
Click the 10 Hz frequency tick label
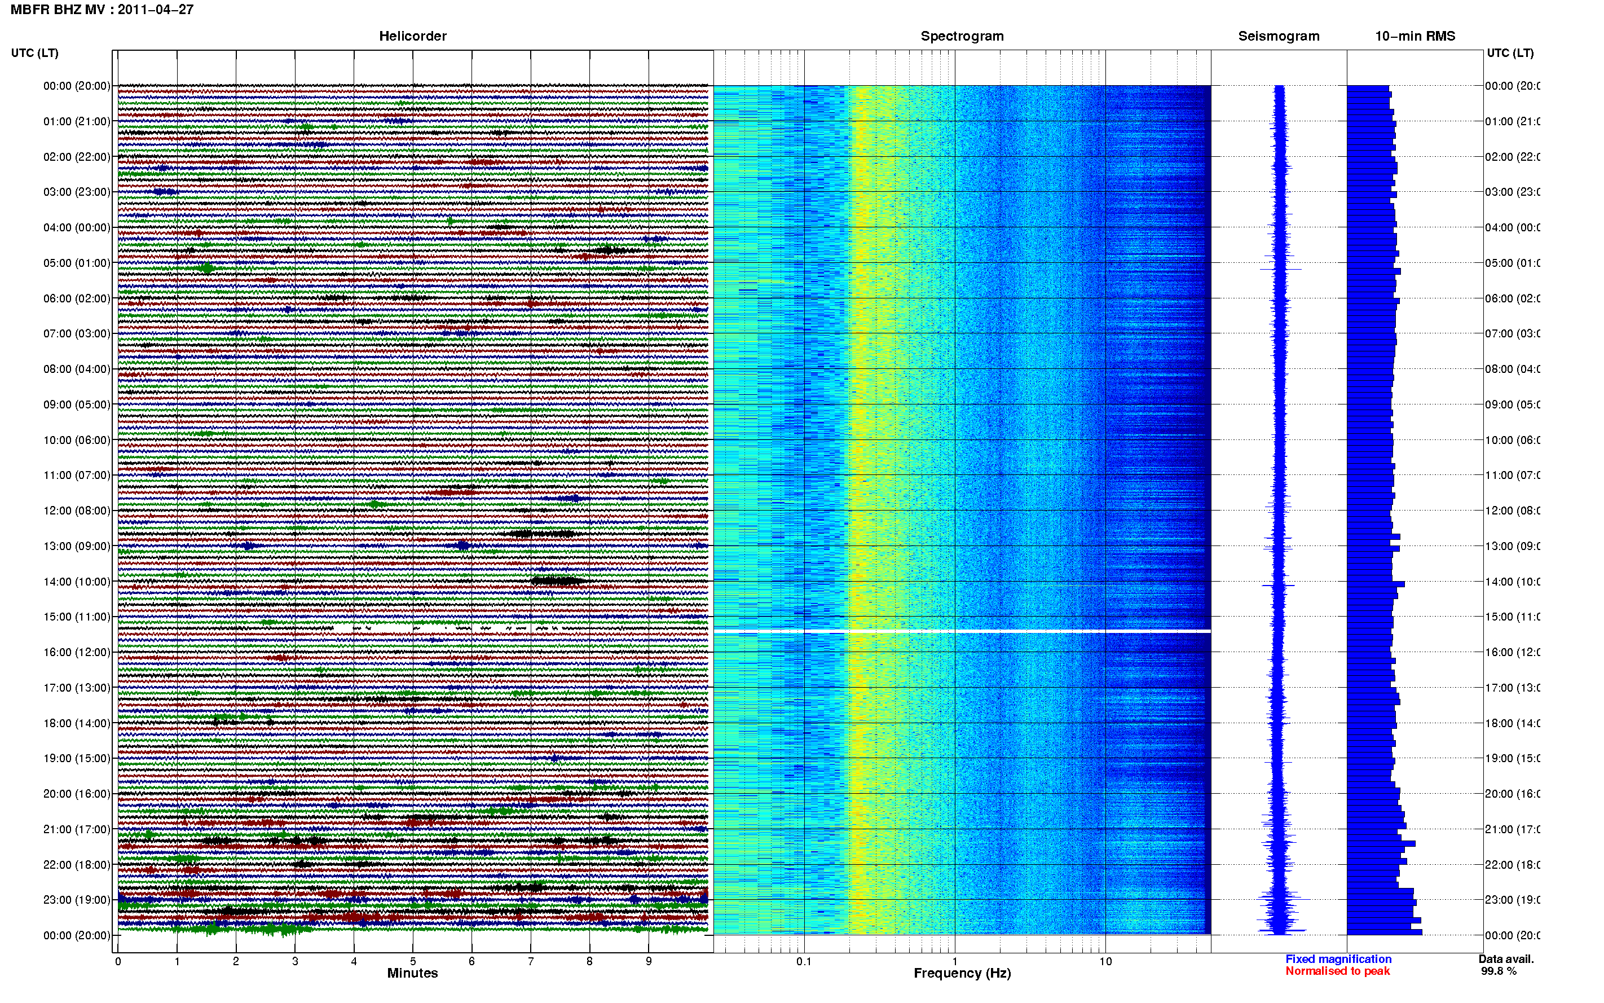(1105, 961)
